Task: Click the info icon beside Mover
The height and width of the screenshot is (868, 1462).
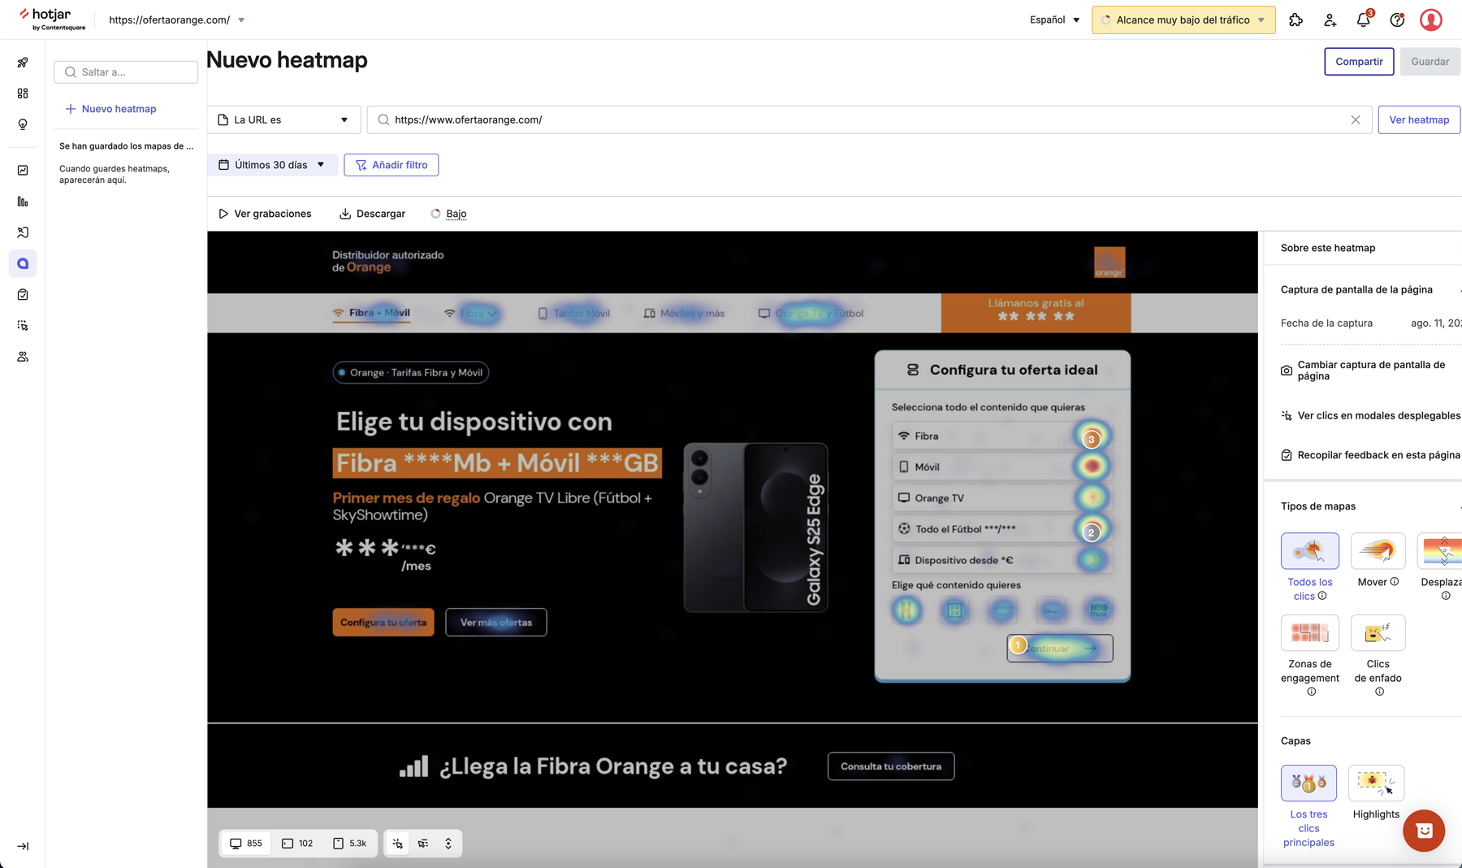Action: click(1395, 581)
